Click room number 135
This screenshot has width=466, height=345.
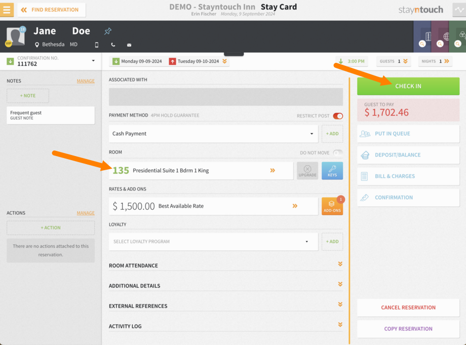click(121, 170)
